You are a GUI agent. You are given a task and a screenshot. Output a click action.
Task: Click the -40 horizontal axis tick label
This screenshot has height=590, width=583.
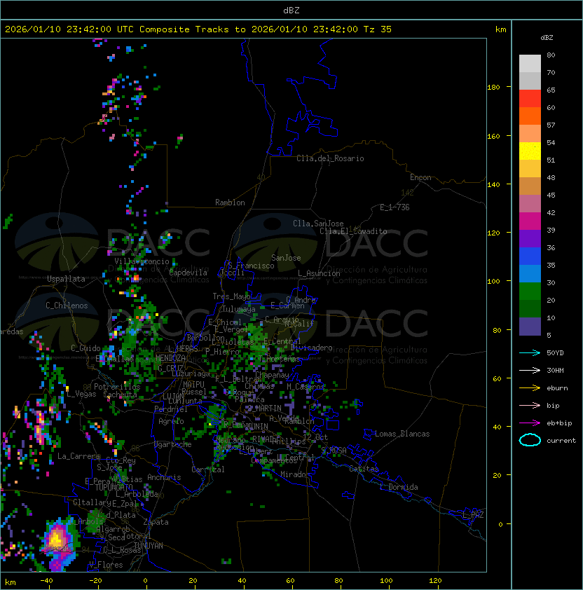[46, 581]
